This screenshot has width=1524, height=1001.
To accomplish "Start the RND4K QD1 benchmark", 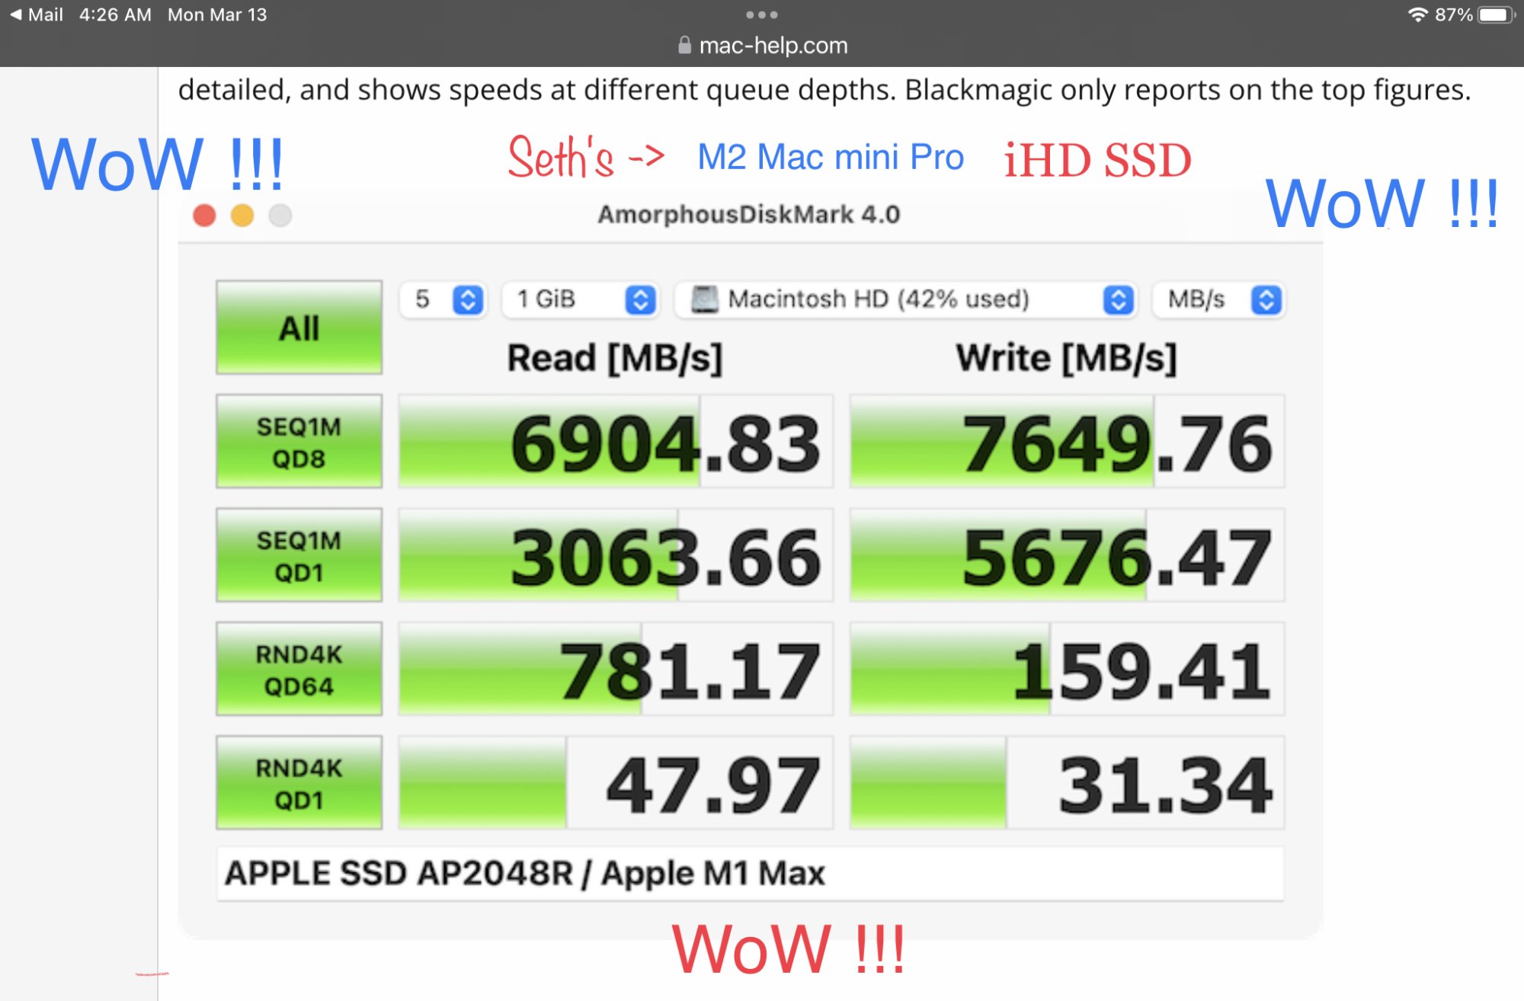I will point(299,783).
